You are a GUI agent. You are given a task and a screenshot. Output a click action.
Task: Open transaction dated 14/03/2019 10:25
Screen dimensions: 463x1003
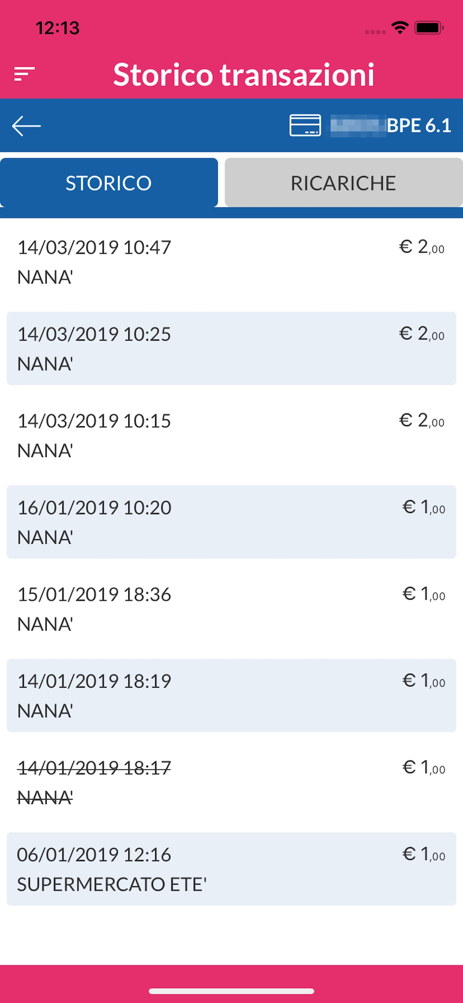pos(231,349)
